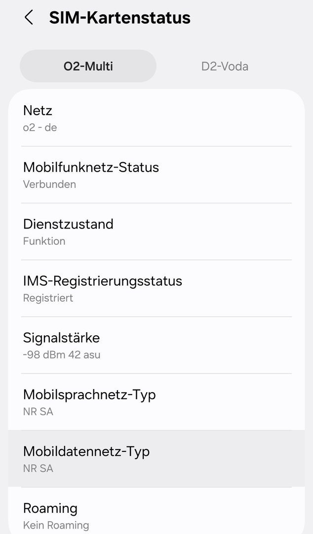
Task: Tap NR SA under Mobilsprachnetz-Typ
Action: tap(38, 412)
